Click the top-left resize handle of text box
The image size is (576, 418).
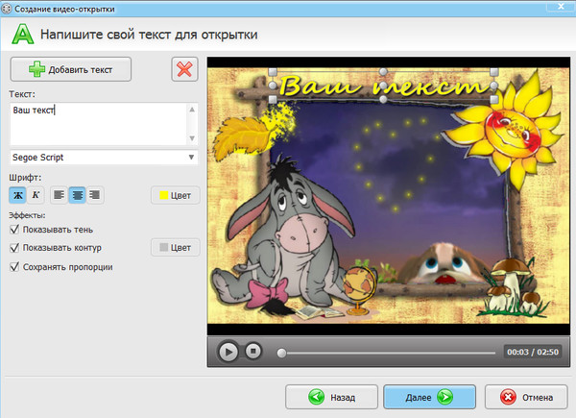point(273,72)
